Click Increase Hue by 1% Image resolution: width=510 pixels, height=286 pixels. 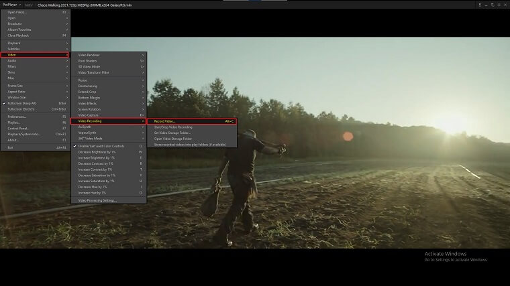(x=109, y=193)
